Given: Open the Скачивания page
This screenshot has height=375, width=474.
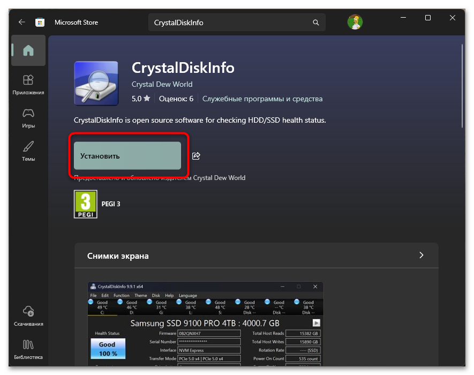Looking at the screenshot, I should pyautogui.click(x=28, y=316).
